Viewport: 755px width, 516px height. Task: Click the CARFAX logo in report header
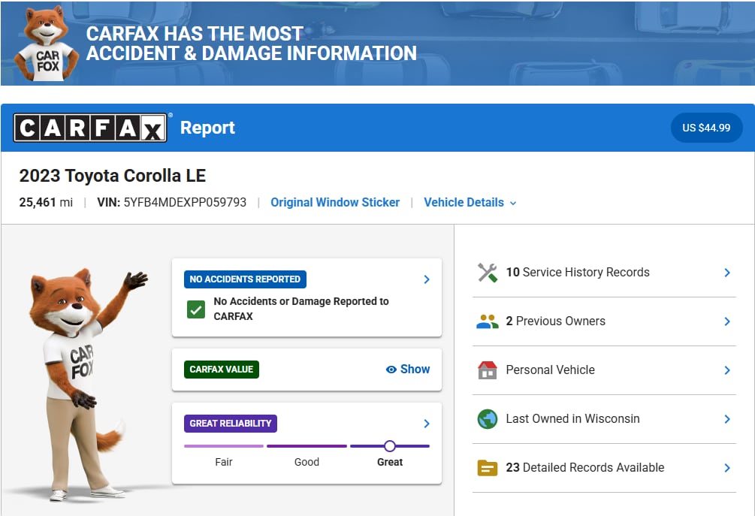click(90, 128)
